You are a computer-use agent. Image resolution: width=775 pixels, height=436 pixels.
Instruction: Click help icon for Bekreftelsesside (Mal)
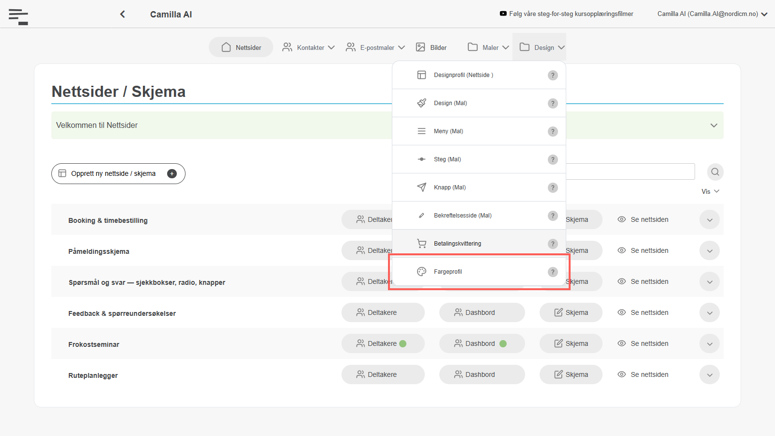point(553,216)
